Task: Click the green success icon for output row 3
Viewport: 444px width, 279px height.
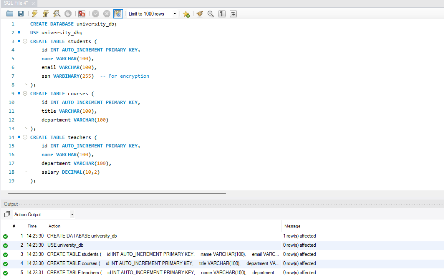Action: click(5, 255)
